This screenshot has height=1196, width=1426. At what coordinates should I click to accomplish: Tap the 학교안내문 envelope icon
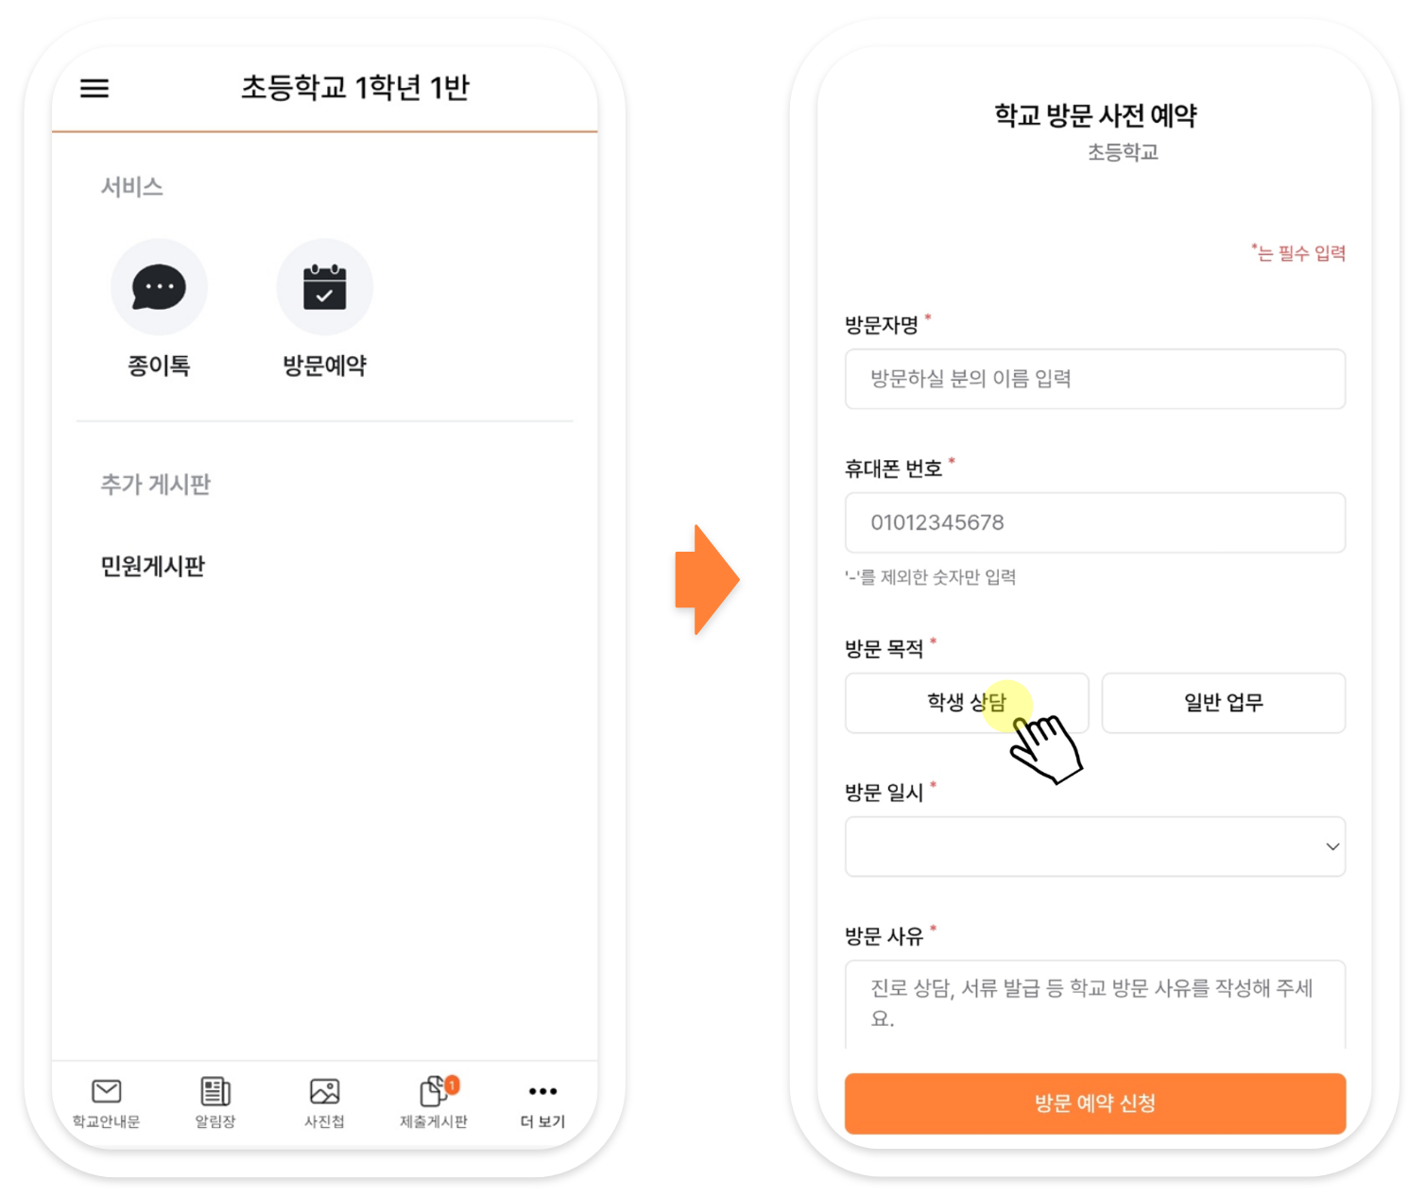coord(107,1091)
